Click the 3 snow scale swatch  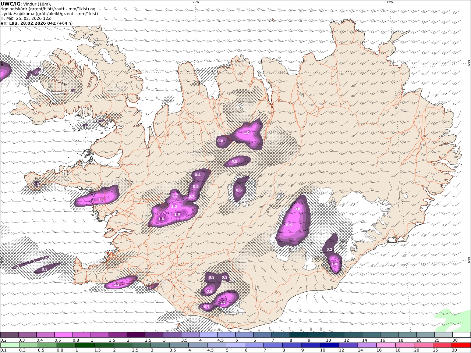click(172, 335)
